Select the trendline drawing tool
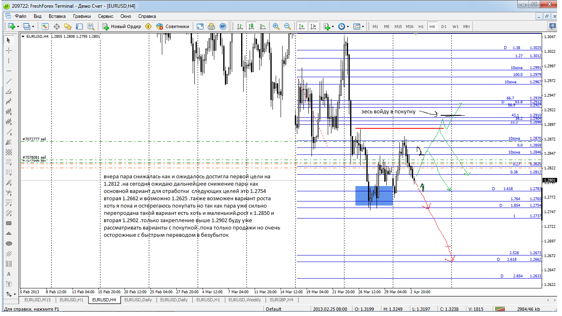This screenshot has width=562, height=316. (x=9, y=81)
